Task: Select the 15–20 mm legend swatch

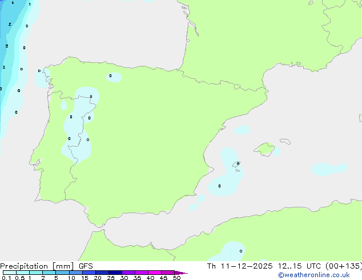Action: (x=89, y=273)
